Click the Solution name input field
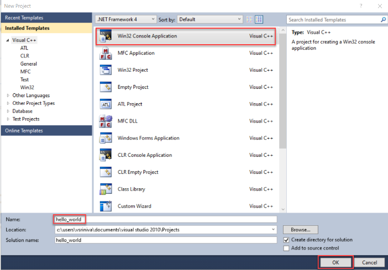The width and height of the screenshot is (388, 270). pos(166,240)
